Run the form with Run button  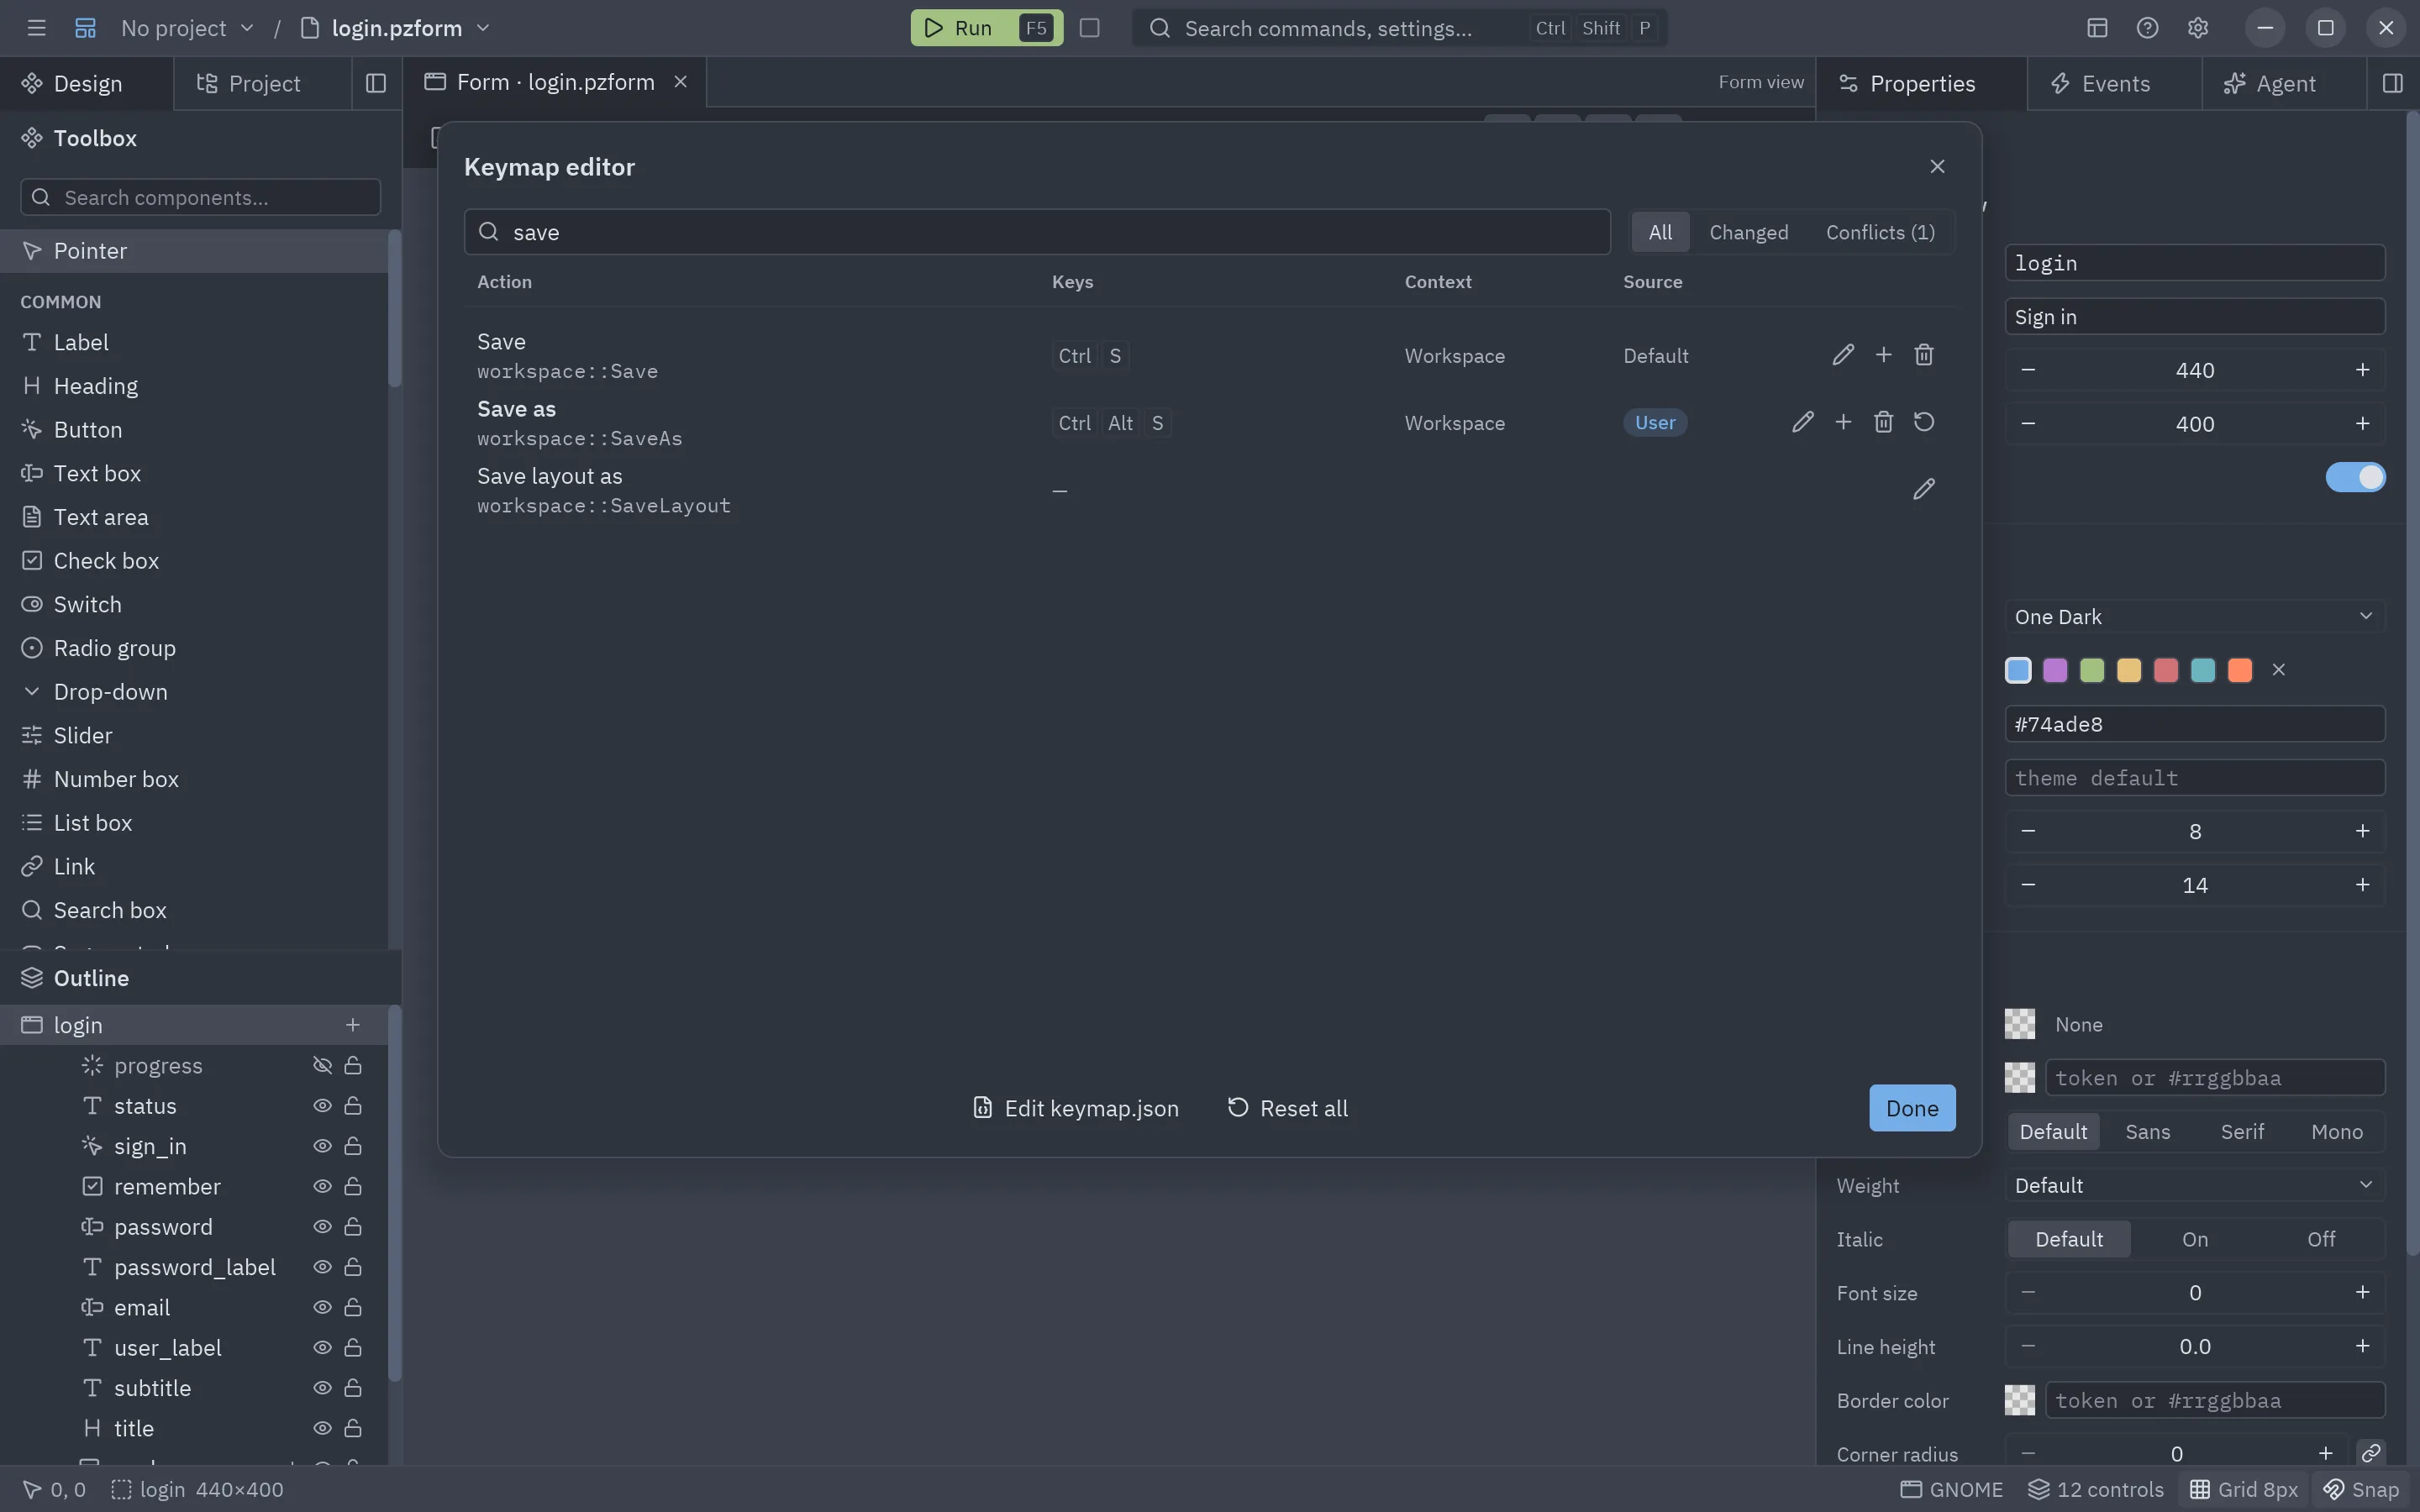(x=986, y=28)
